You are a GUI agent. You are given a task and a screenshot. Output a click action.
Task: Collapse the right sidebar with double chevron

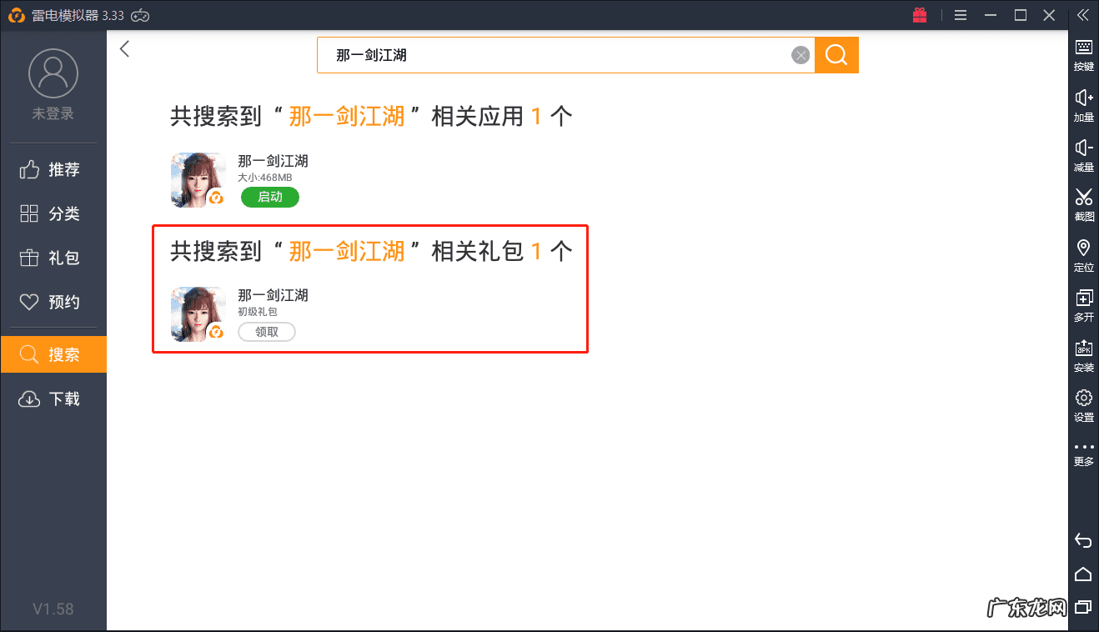click(1083, 15)
